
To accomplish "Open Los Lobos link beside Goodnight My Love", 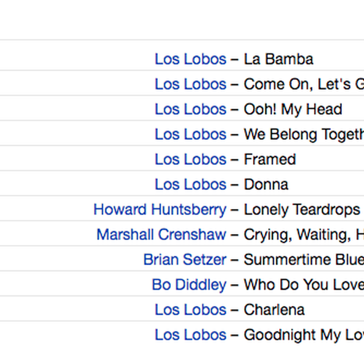I will (190, 335).
